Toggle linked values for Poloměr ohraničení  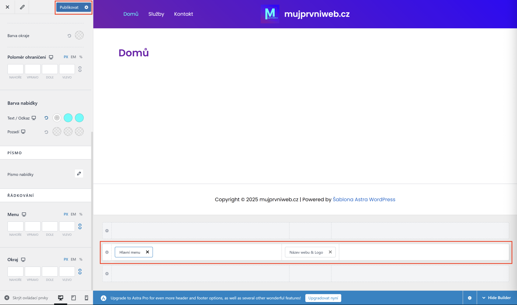point(80,69)
